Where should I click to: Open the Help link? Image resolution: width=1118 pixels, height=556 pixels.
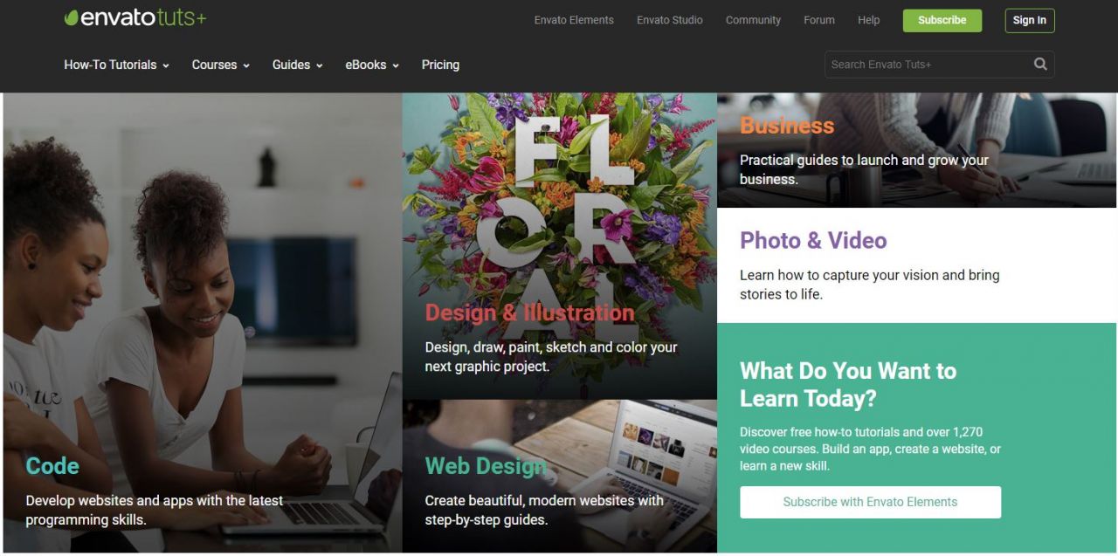click(869, 20)
